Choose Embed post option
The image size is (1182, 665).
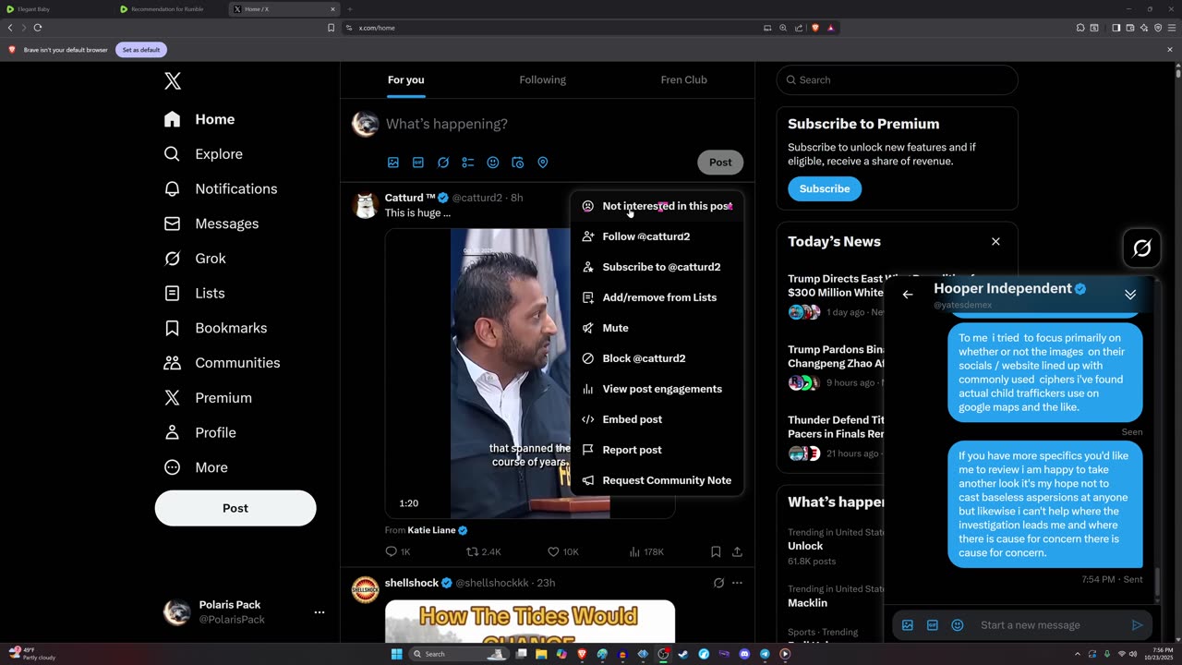tap(657, 419)
